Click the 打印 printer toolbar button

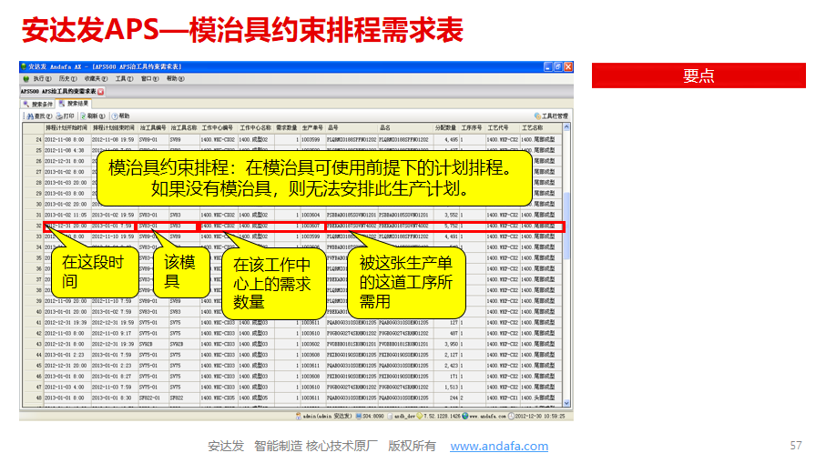(x=66, y=116)
